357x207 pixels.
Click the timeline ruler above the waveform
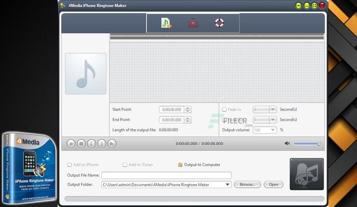(217, 36)
